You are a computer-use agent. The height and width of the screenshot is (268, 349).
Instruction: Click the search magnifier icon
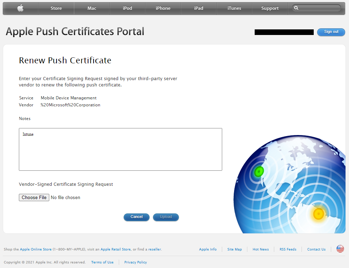pyautogui.click(x=296, y=8)
